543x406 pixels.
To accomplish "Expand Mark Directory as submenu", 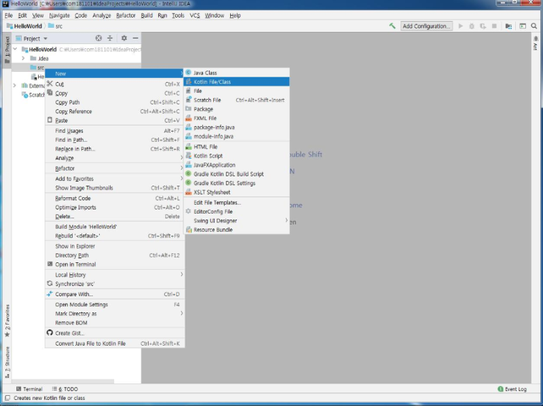I will (115, 314).
